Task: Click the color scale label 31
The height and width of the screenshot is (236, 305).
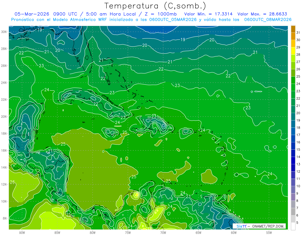Action: point(298,32)
